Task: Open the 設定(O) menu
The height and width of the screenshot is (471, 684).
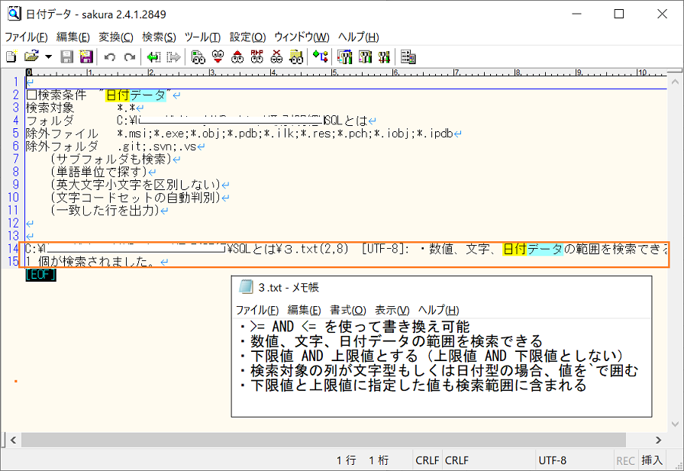Action: tap(248, 37)
